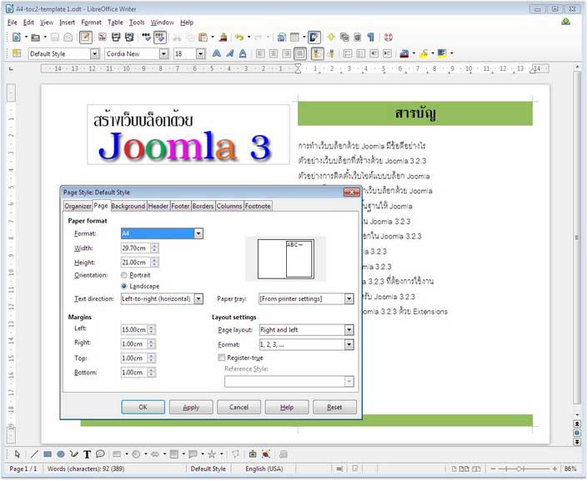Select the Text tool in drawing toolbar
The width and height of the screenshot is (588, 481).
87,454
